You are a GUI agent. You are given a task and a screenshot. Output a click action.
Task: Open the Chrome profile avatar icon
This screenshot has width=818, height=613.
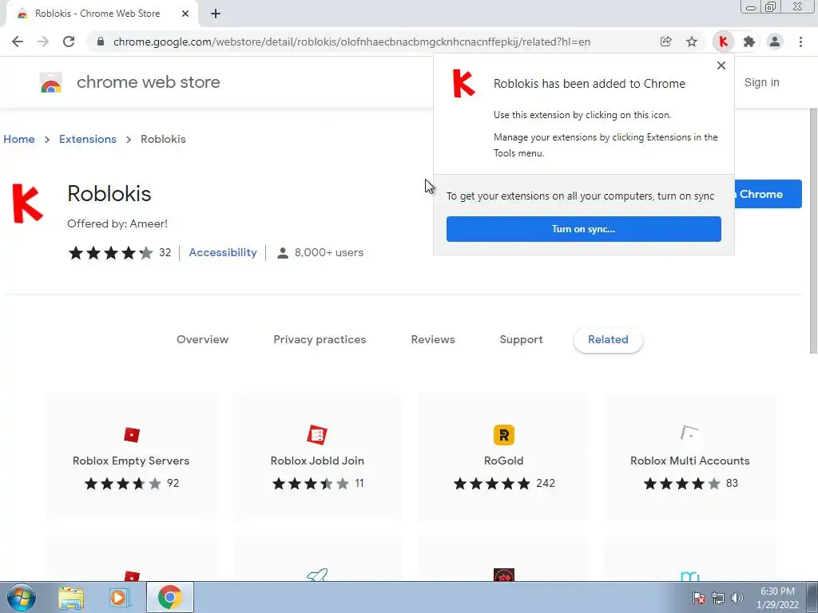pos(775,42)
